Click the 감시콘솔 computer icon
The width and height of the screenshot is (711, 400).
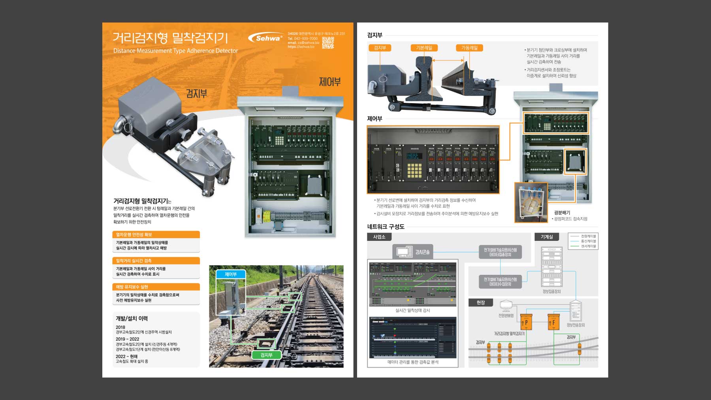coord(404,252)
